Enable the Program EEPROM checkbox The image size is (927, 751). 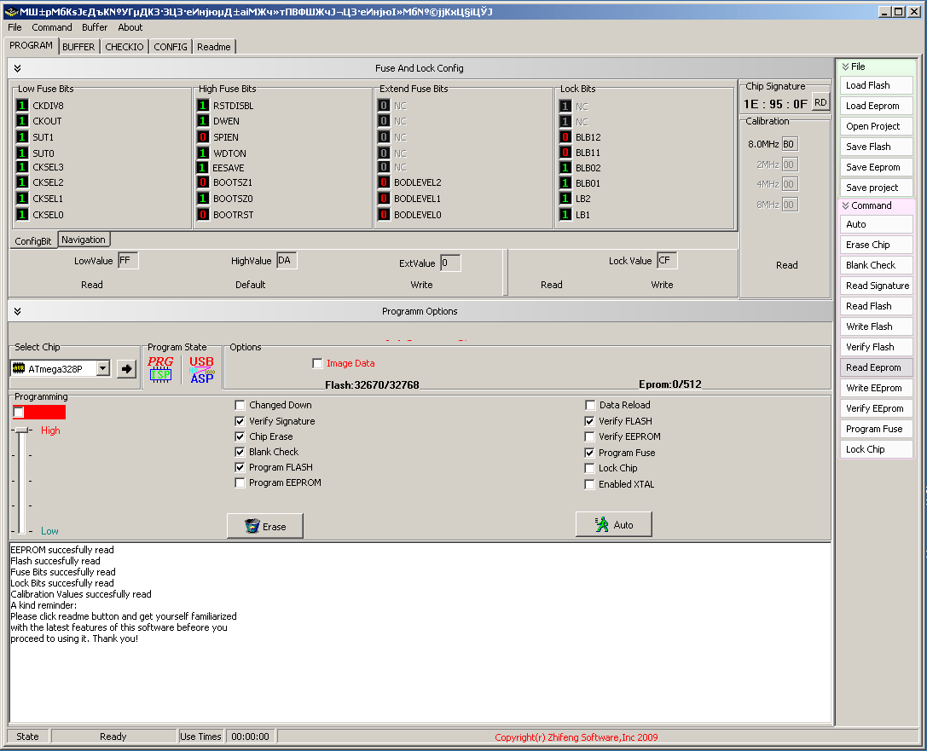point(240,482)
